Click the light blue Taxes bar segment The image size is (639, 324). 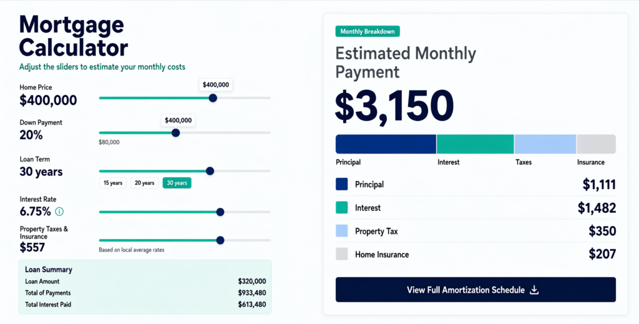pyautogui.click(x=545, y=144)
